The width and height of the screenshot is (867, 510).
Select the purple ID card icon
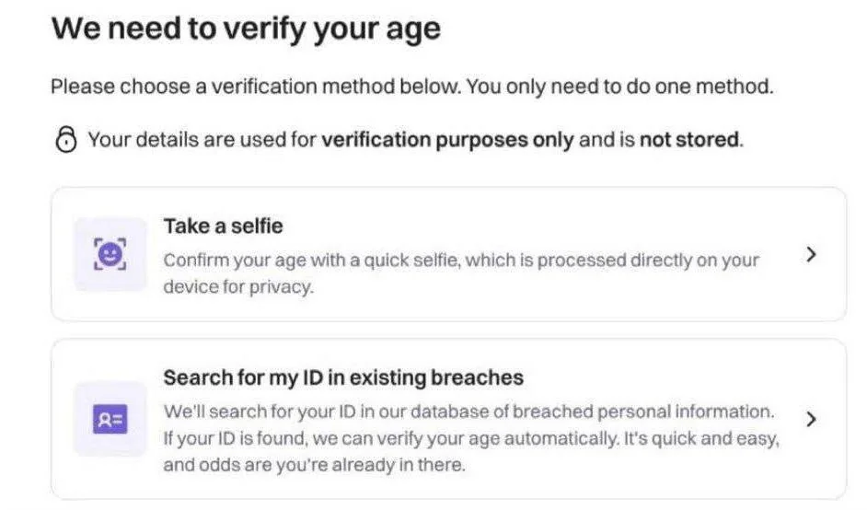(110, 419)
